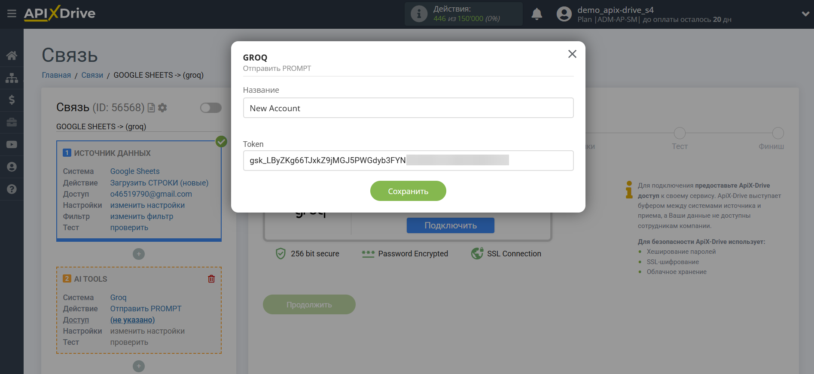Click the notification bell icon

pyautogui.click(x=537, y=14)
